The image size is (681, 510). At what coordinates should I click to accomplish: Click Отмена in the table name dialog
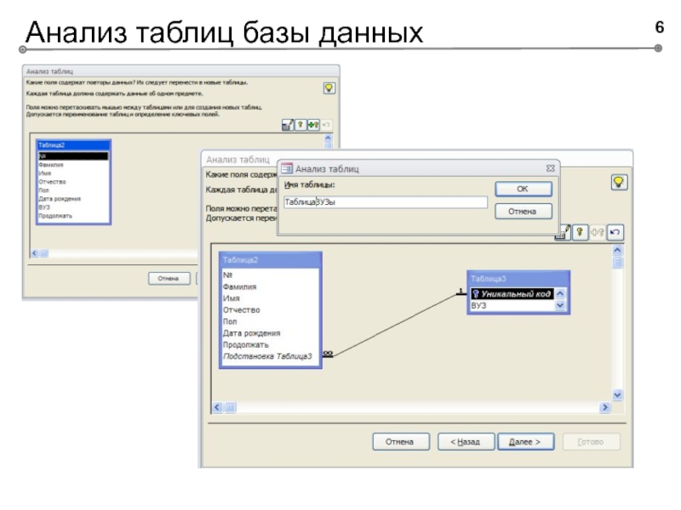524,212
